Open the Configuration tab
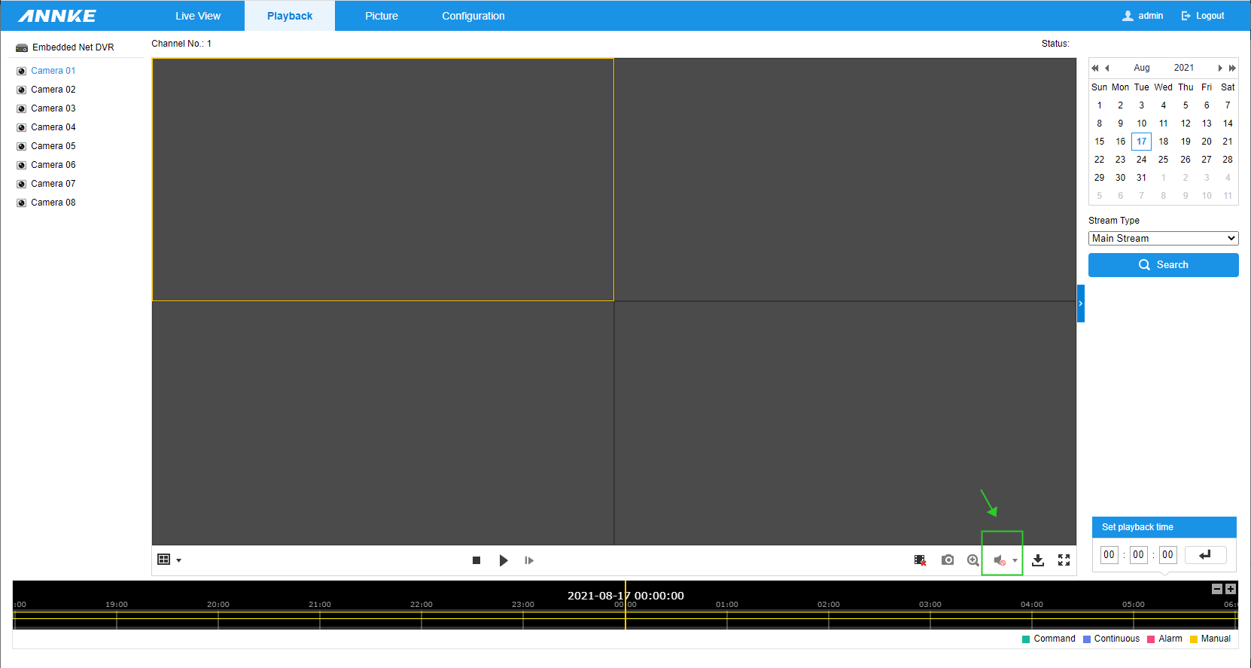The image size is (1251, 668). [473, 16]
